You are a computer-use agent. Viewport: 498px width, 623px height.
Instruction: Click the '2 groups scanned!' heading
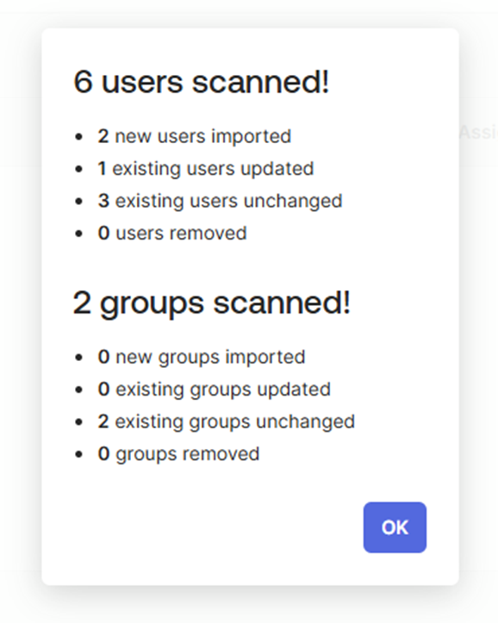212,302
